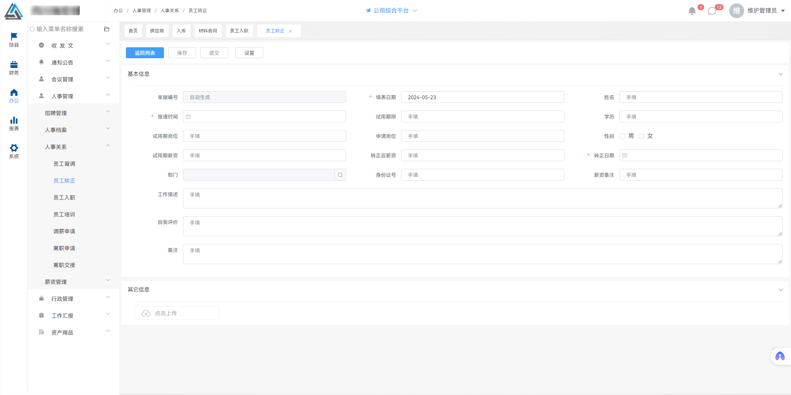Viewport: 791px width, 395px height.
Task: Open the chat messages bubble icon
Action: coord(712,11)
